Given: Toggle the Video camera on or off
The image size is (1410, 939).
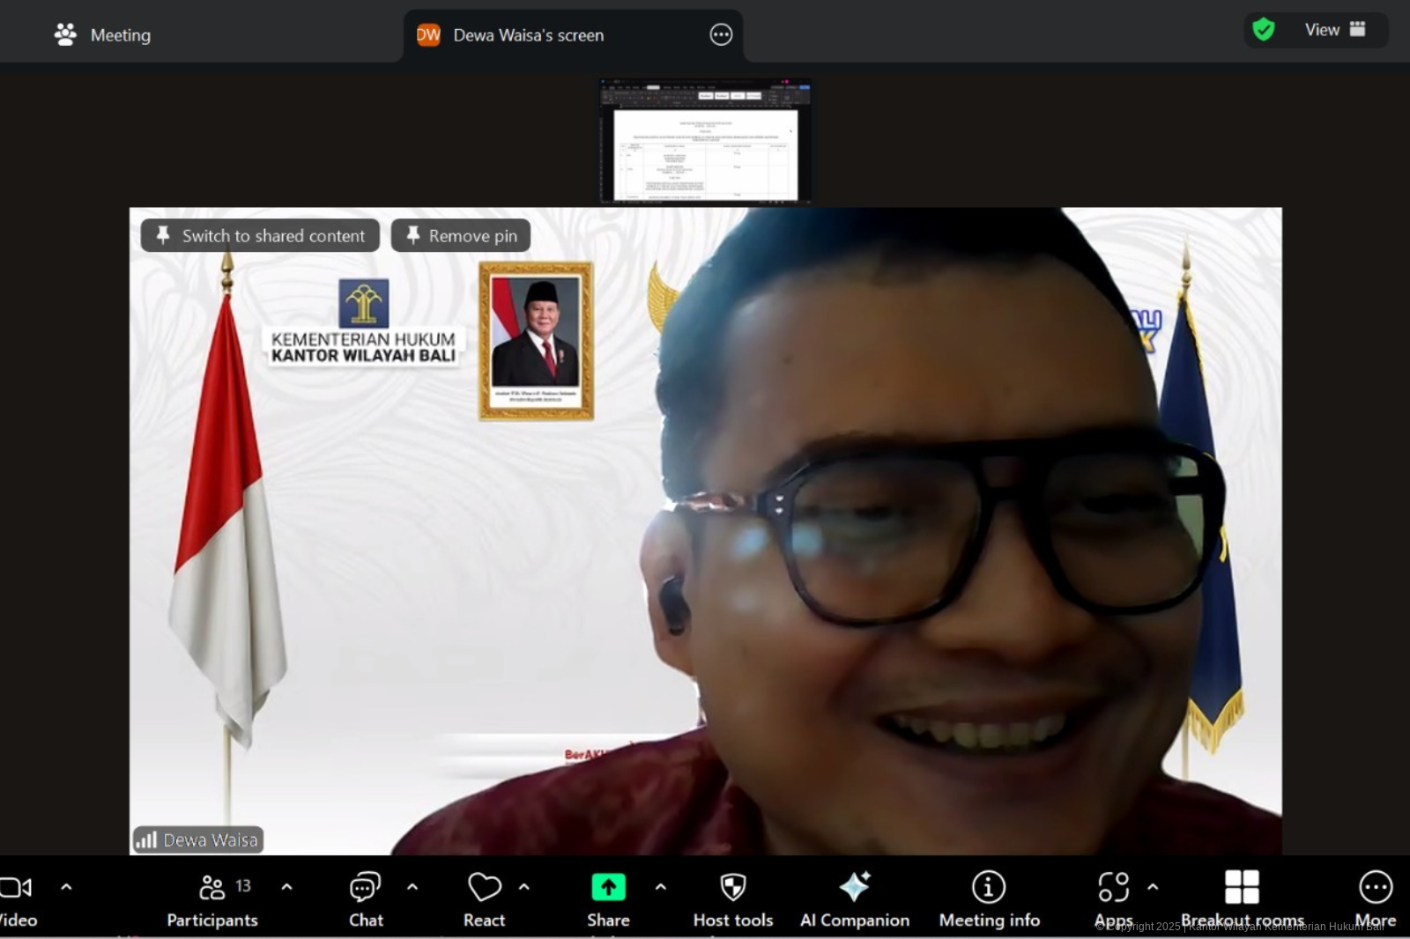Looking at the screenshot, I should click(x=16, y=888).
